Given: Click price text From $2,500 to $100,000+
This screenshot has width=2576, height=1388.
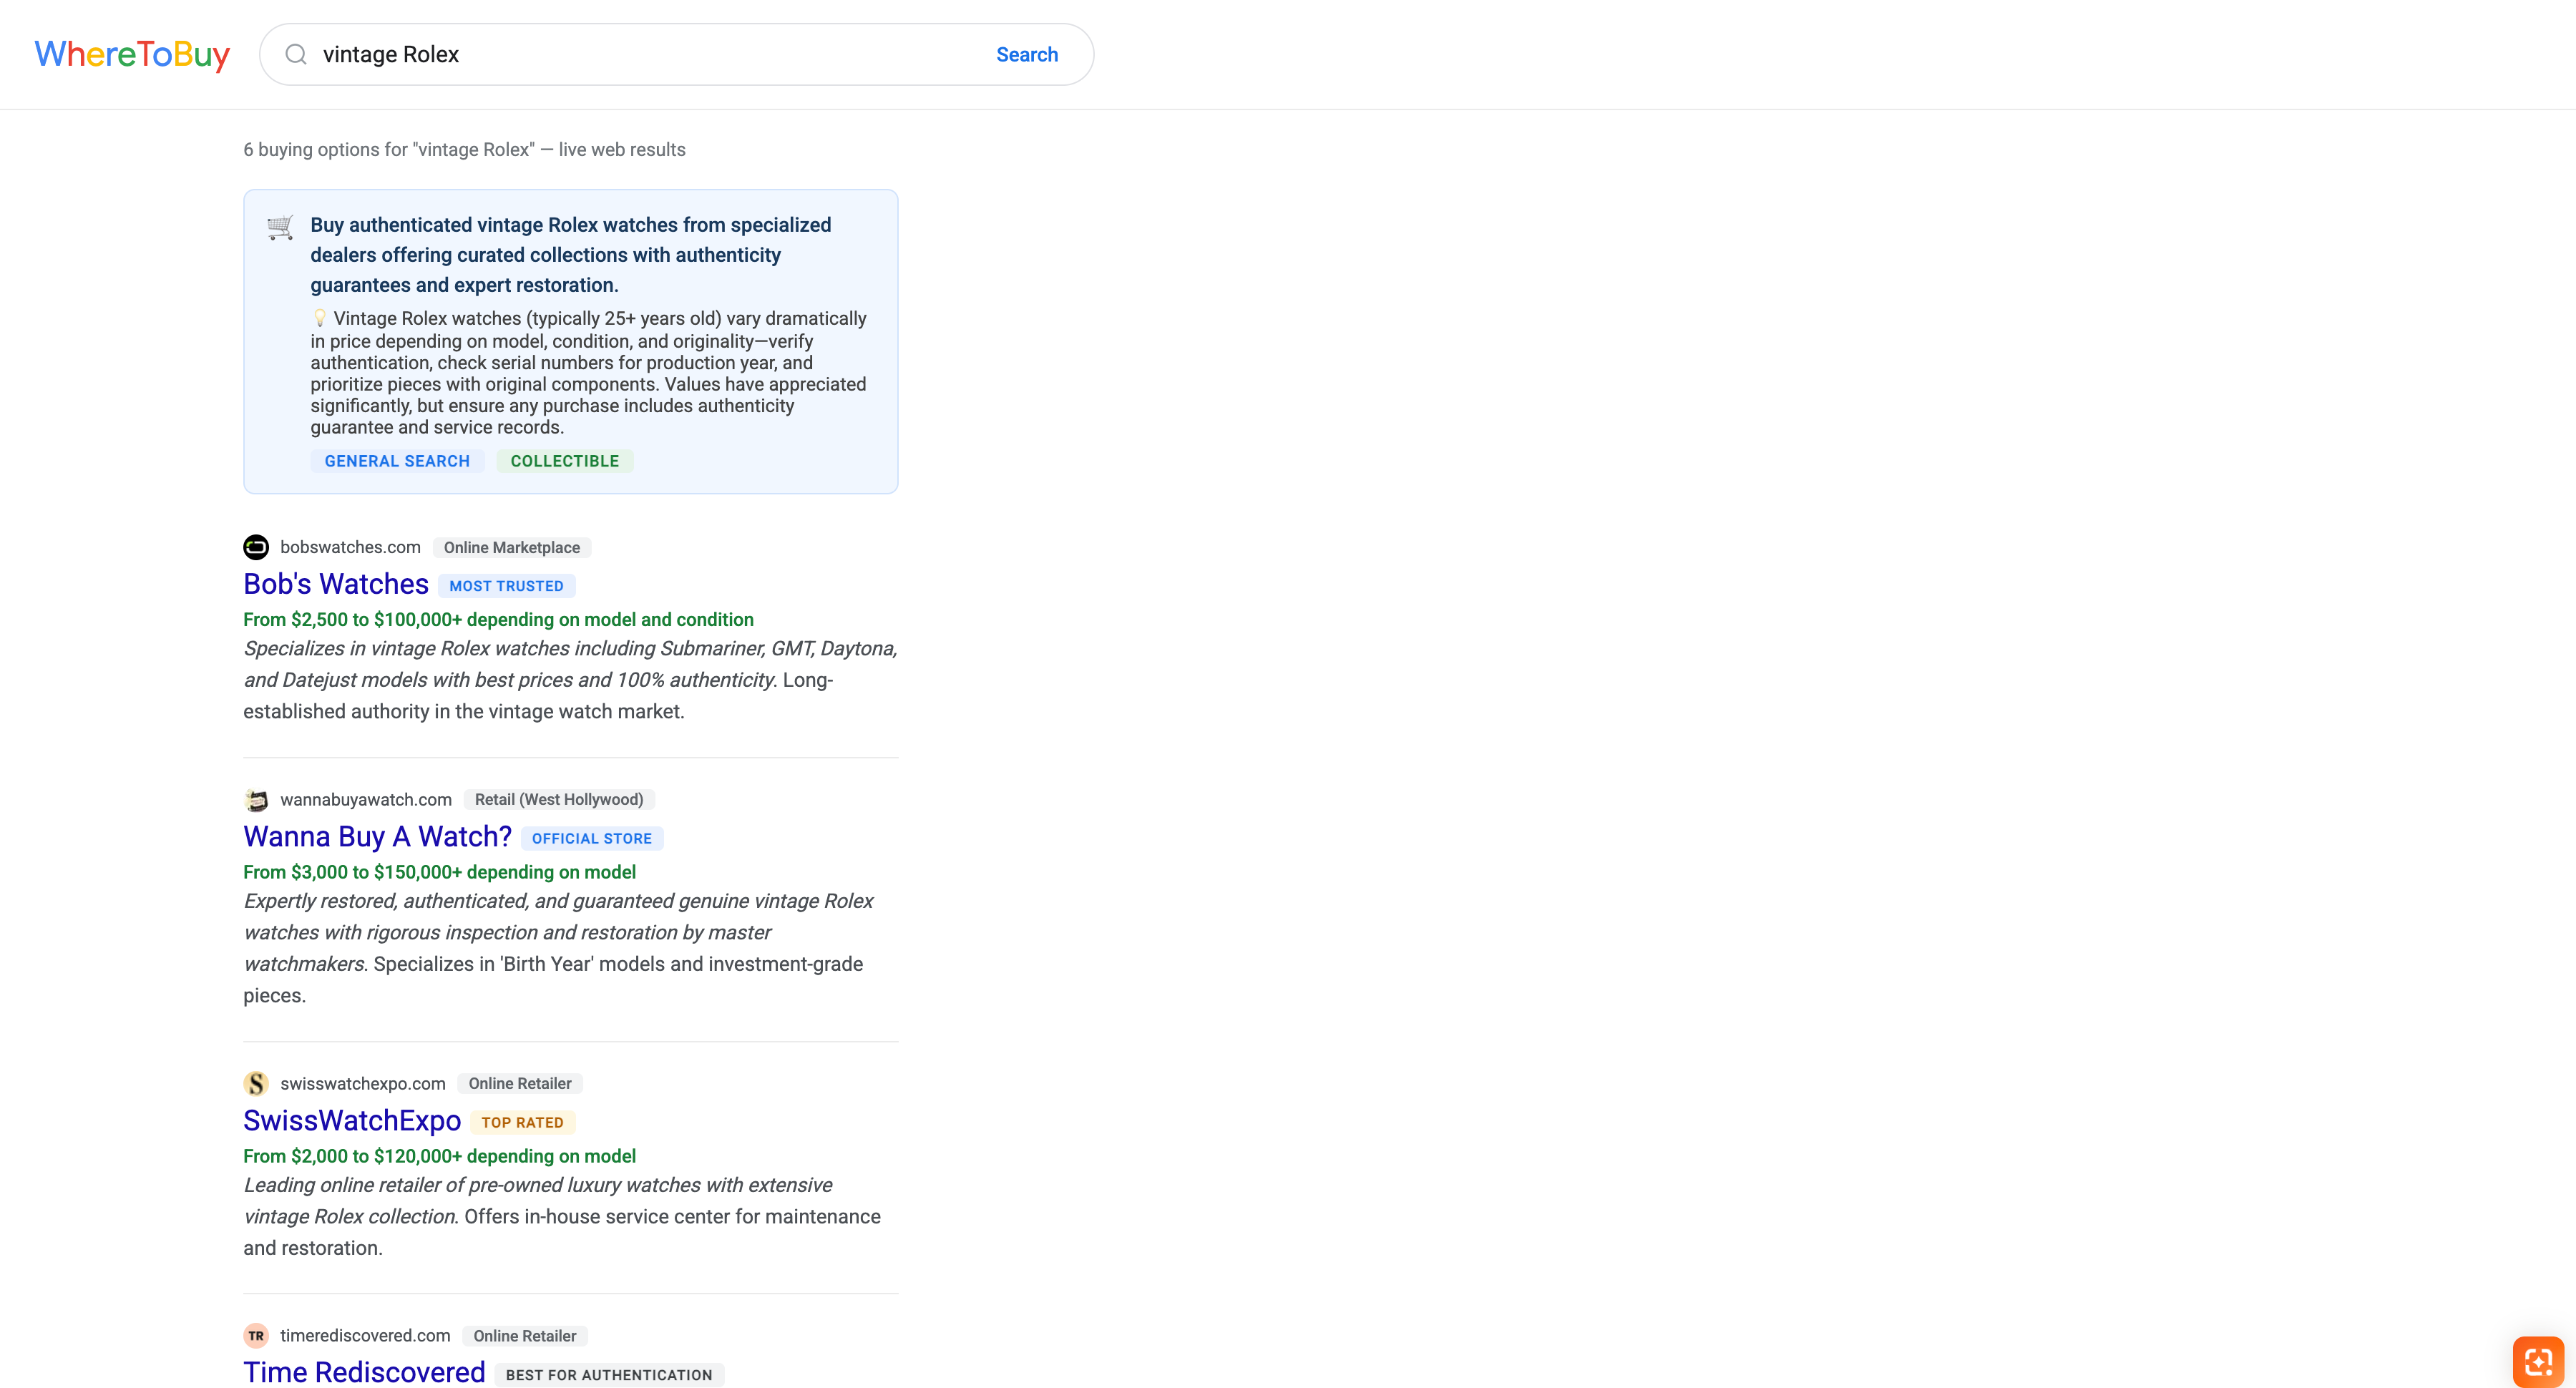Looking at the screenshot, I should point(498,619).
